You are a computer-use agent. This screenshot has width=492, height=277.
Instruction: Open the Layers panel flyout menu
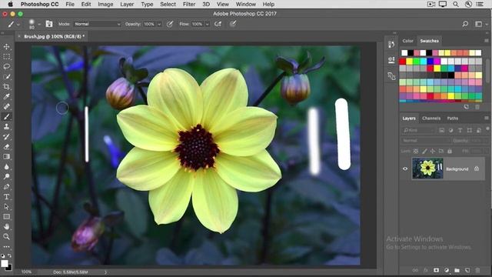[487, 118]
